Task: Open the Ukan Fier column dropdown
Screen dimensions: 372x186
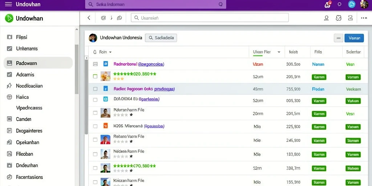Action: pos(279,52)
